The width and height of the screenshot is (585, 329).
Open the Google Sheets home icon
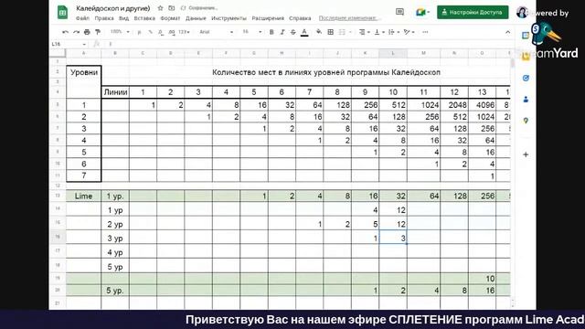(62, 12)
